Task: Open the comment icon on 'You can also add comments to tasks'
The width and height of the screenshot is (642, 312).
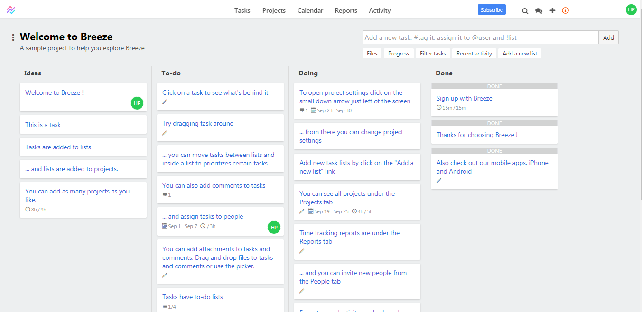Action: pyautogui.click(x=165, y=194)
